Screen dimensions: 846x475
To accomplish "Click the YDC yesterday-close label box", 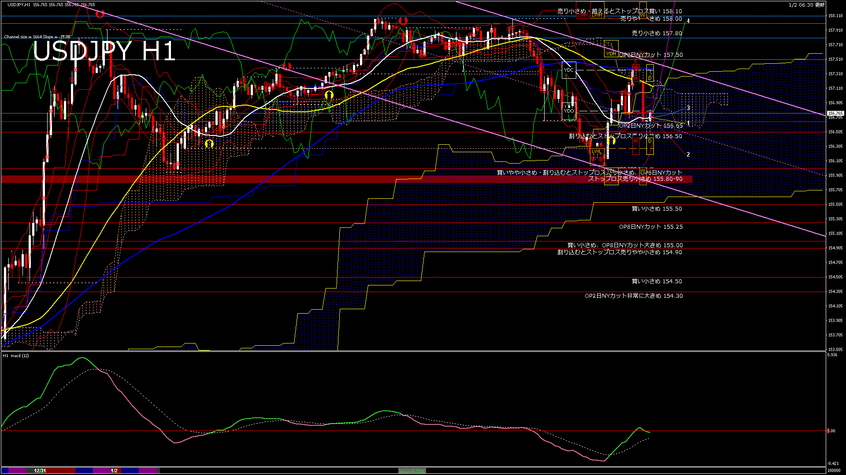I will click(569, 70).
